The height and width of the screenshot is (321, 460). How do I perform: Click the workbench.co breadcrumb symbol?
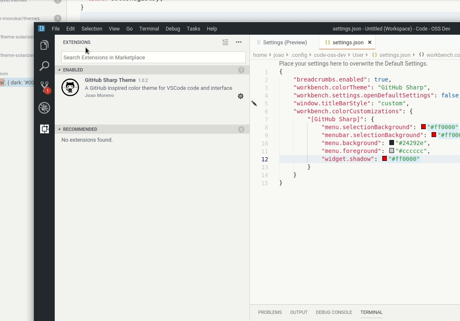point(443,55)
